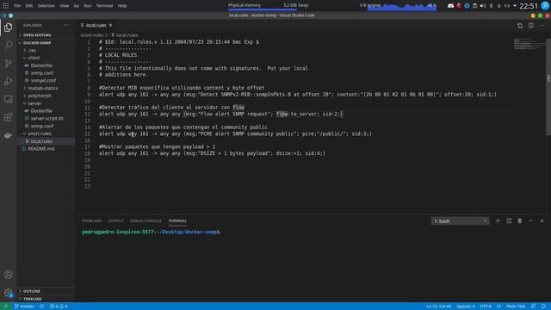Open the File menu
Viewport: 551px width, 310px height.
(x=17, y=6)
